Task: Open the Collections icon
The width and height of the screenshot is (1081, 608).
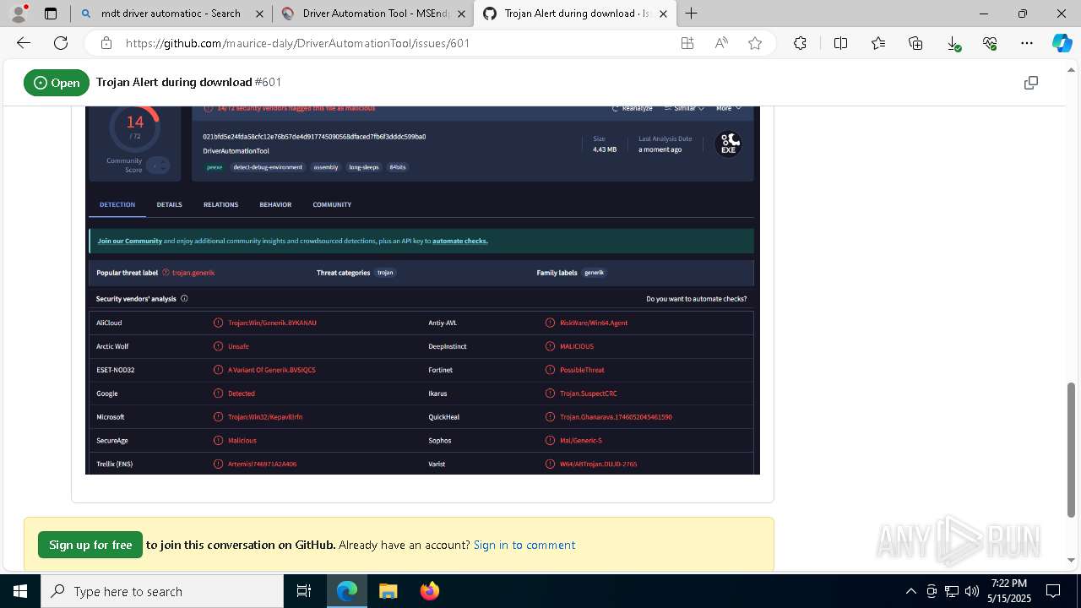Action: (x=915, y=43)
